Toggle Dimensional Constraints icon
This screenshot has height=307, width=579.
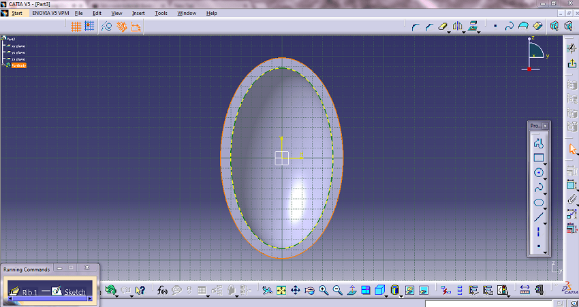click(x=136, y=26)
